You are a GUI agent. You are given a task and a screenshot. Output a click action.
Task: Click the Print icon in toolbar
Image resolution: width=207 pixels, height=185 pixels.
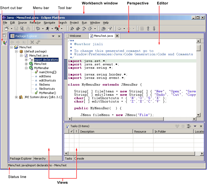[x=28, y=29]
